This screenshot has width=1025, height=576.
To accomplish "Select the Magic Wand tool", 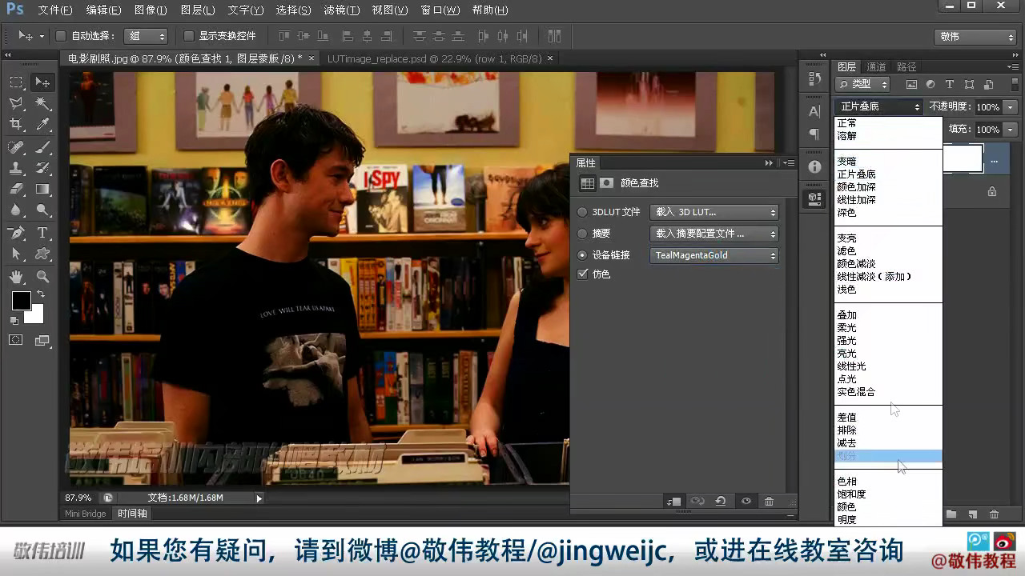I will (x=42, y=103).
